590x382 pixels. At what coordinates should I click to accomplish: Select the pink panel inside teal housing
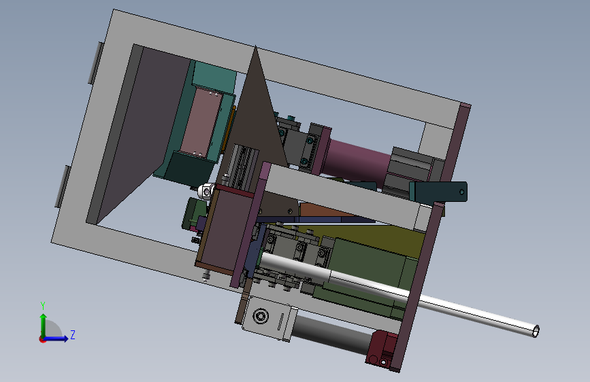tap(201, 122)
